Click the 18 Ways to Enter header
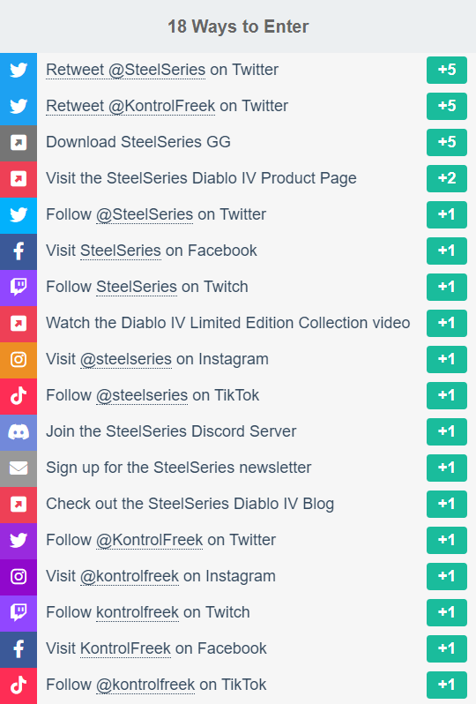The height and width of the screenshot is (704, 476). coord(238,26)
